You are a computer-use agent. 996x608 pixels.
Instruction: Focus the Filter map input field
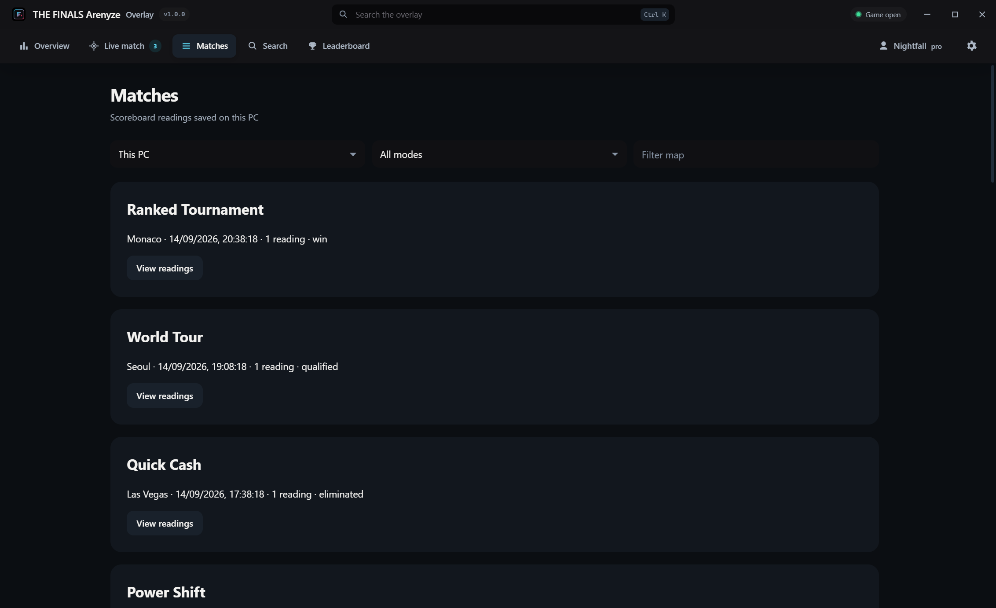[x=756, y=154]
